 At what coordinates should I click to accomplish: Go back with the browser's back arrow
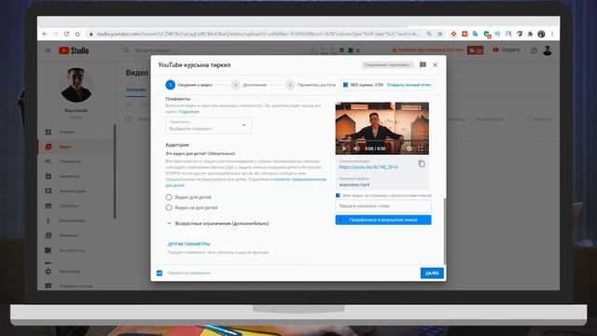pyautogui.click(x=45, y=34)
